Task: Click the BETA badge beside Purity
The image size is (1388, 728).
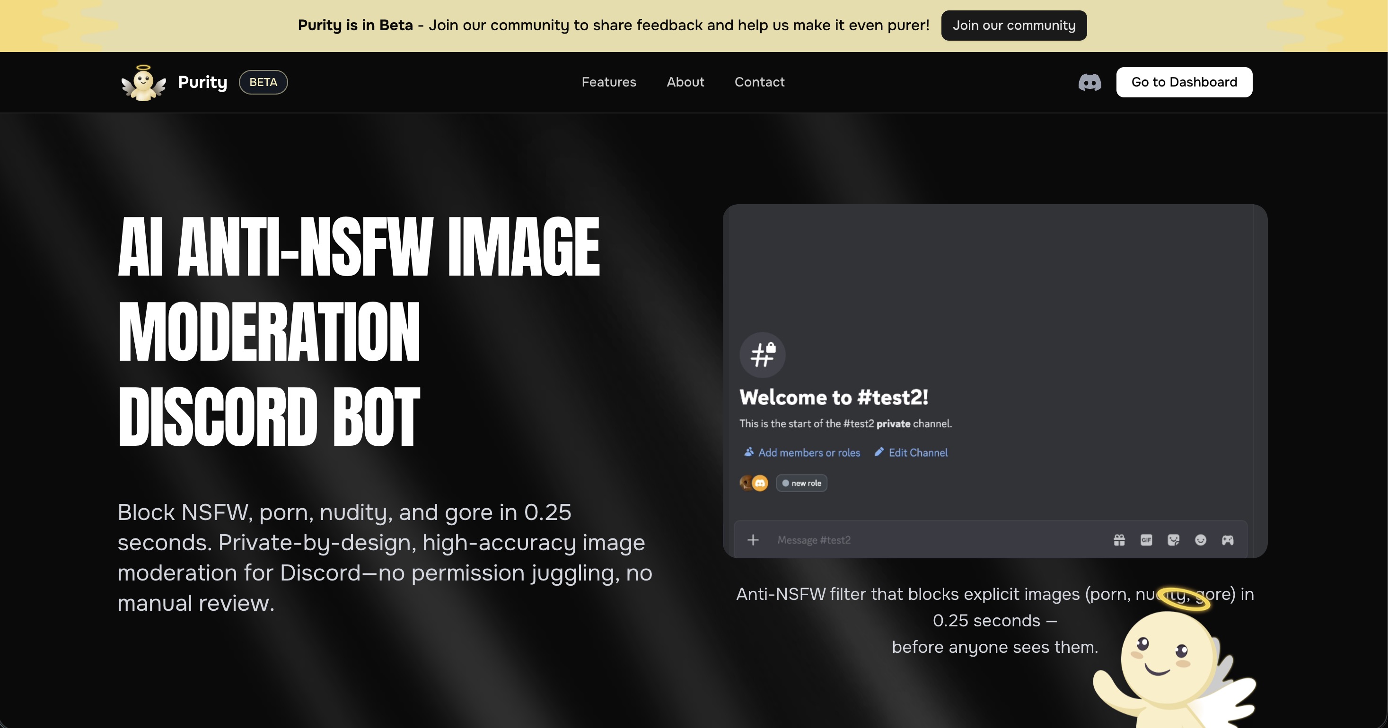Action: 263,82
